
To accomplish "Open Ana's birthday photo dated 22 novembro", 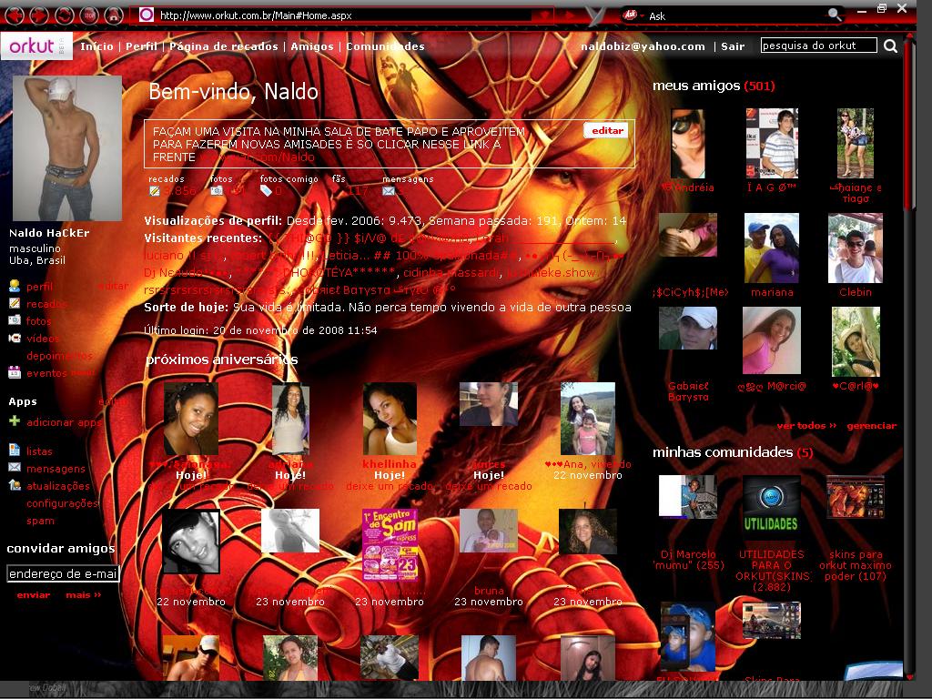I will click(588, 419).
